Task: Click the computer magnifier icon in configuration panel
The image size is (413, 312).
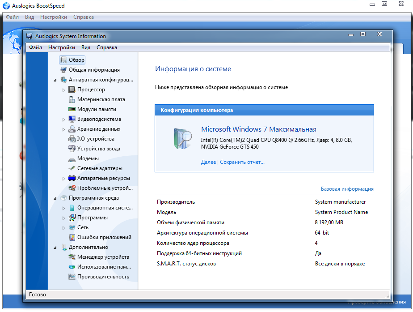Action: click(x=182, y=138)
